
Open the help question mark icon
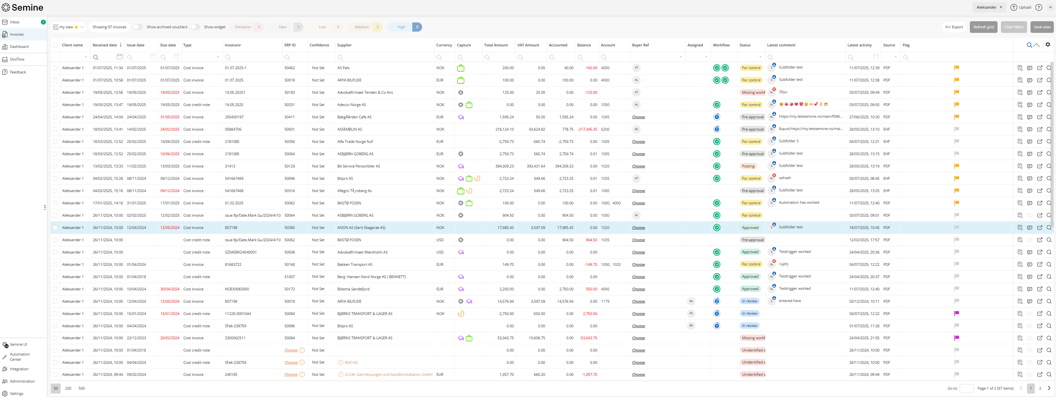click(1038, 7)
